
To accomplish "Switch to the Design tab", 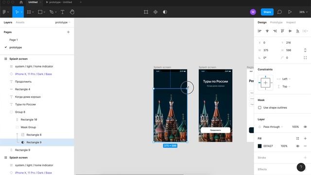I will [262, 22].
